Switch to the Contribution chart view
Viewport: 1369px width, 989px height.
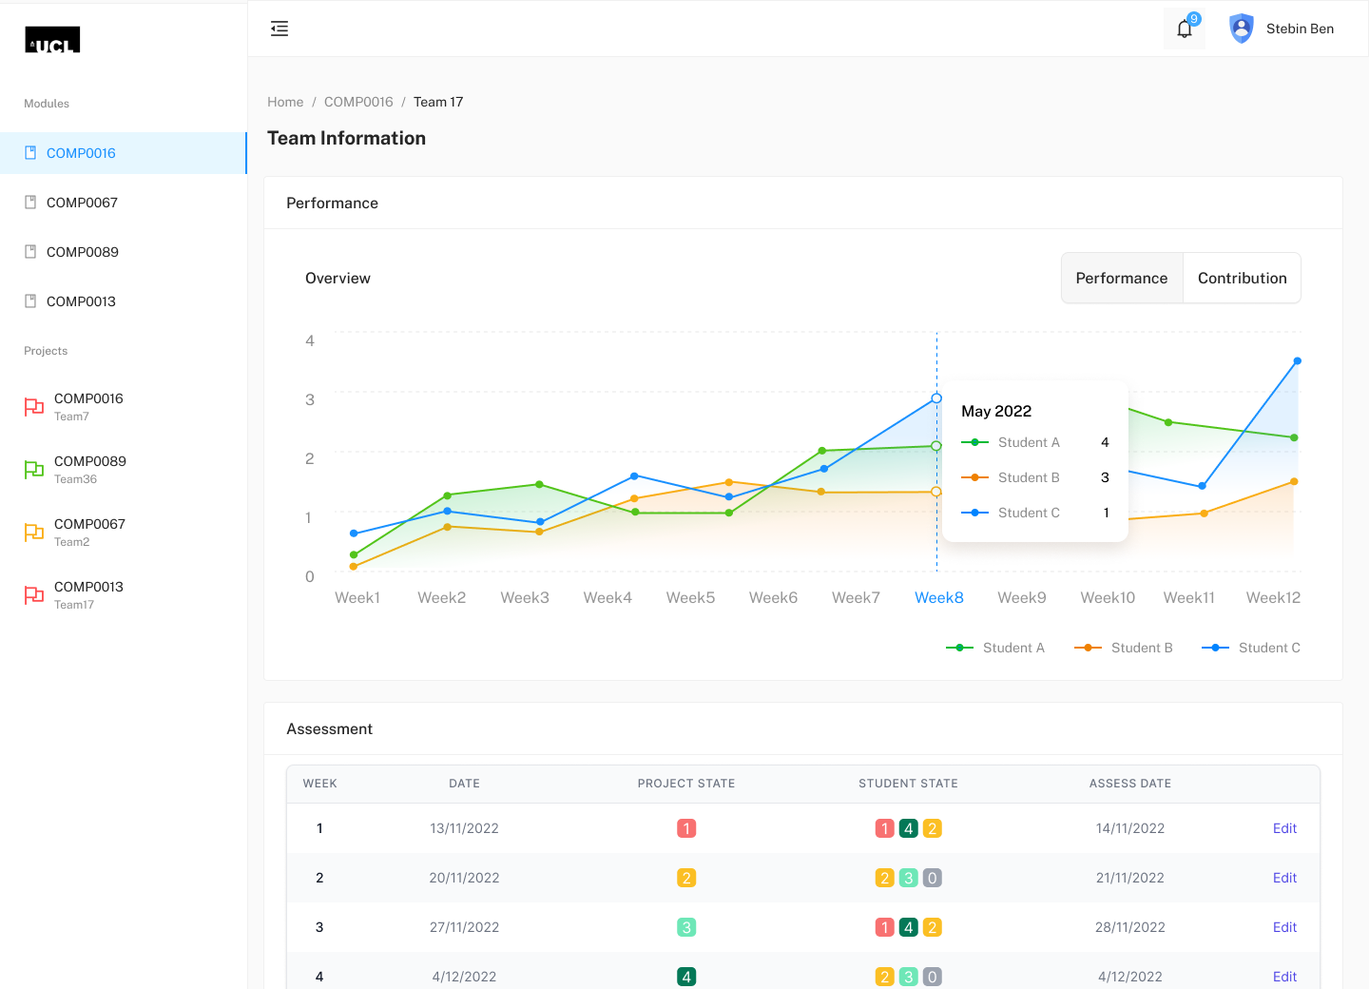tap(1243, 278)
